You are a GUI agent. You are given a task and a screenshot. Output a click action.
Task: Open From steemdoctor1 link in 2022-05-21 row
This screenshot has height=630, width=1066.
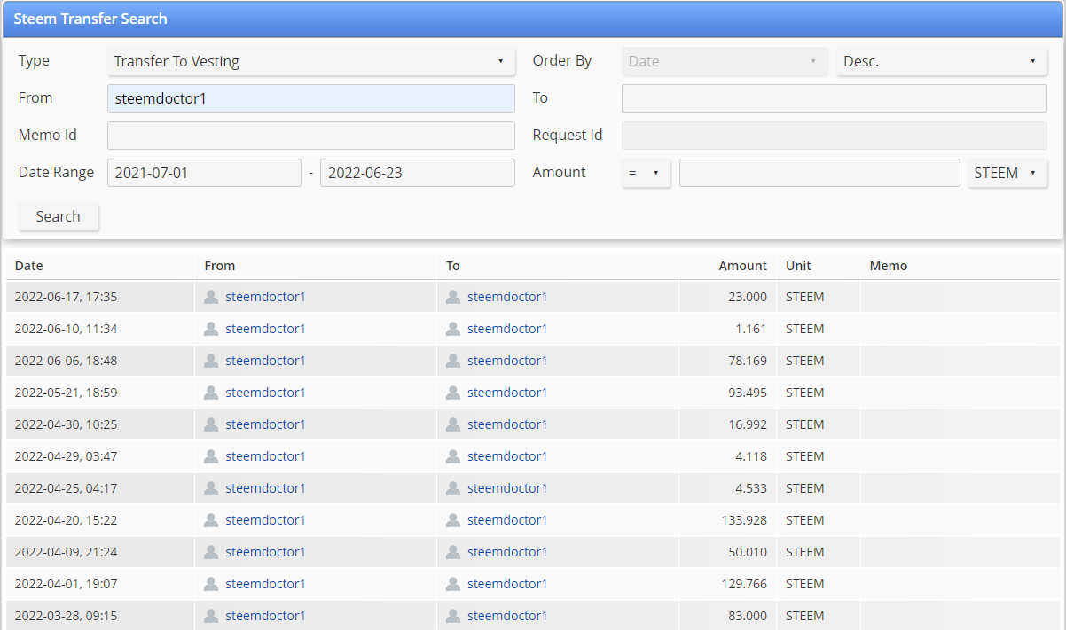(265, 393)
